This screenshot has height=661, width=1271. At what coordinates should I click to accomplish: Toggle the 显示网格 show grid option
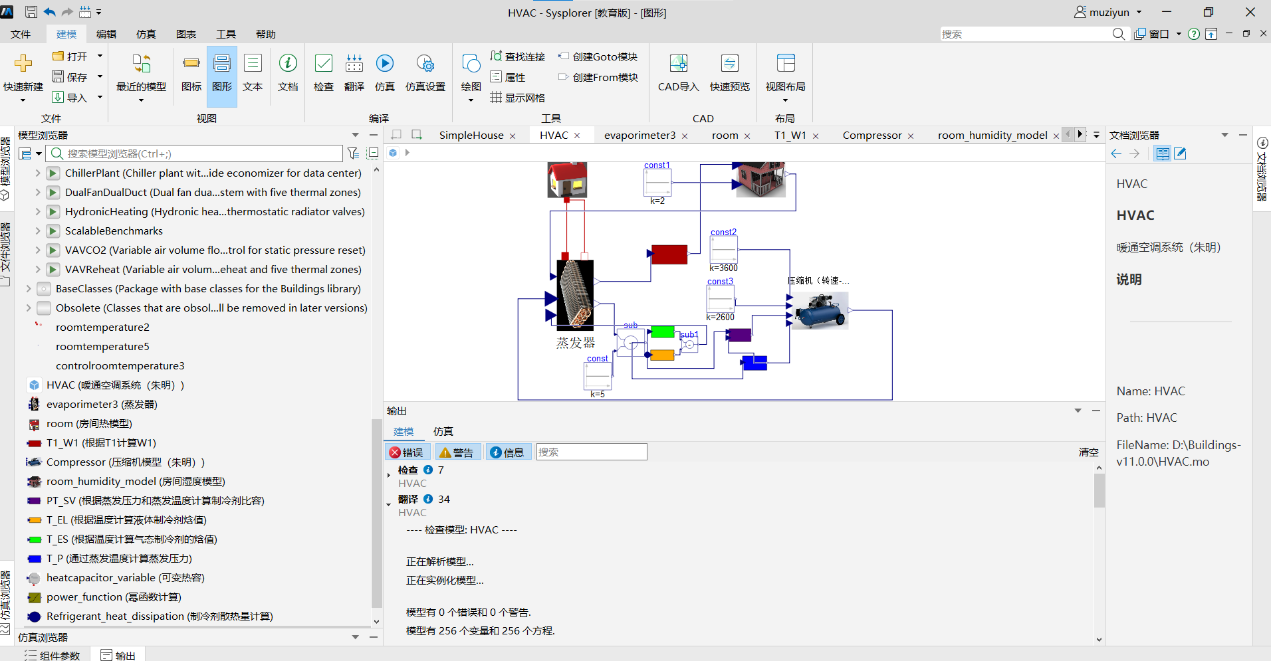pos(518,98)
